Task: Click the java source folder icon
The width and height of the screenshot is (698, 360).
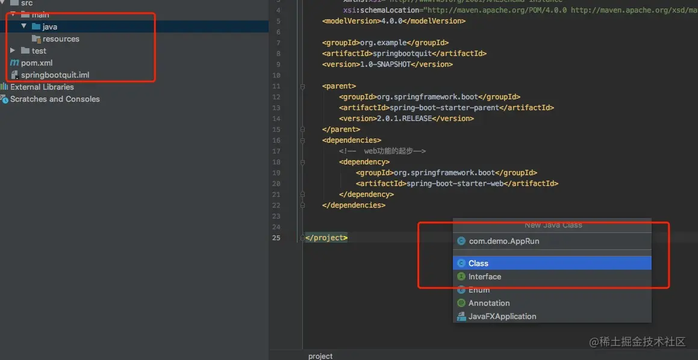Action: click(36, 26)
